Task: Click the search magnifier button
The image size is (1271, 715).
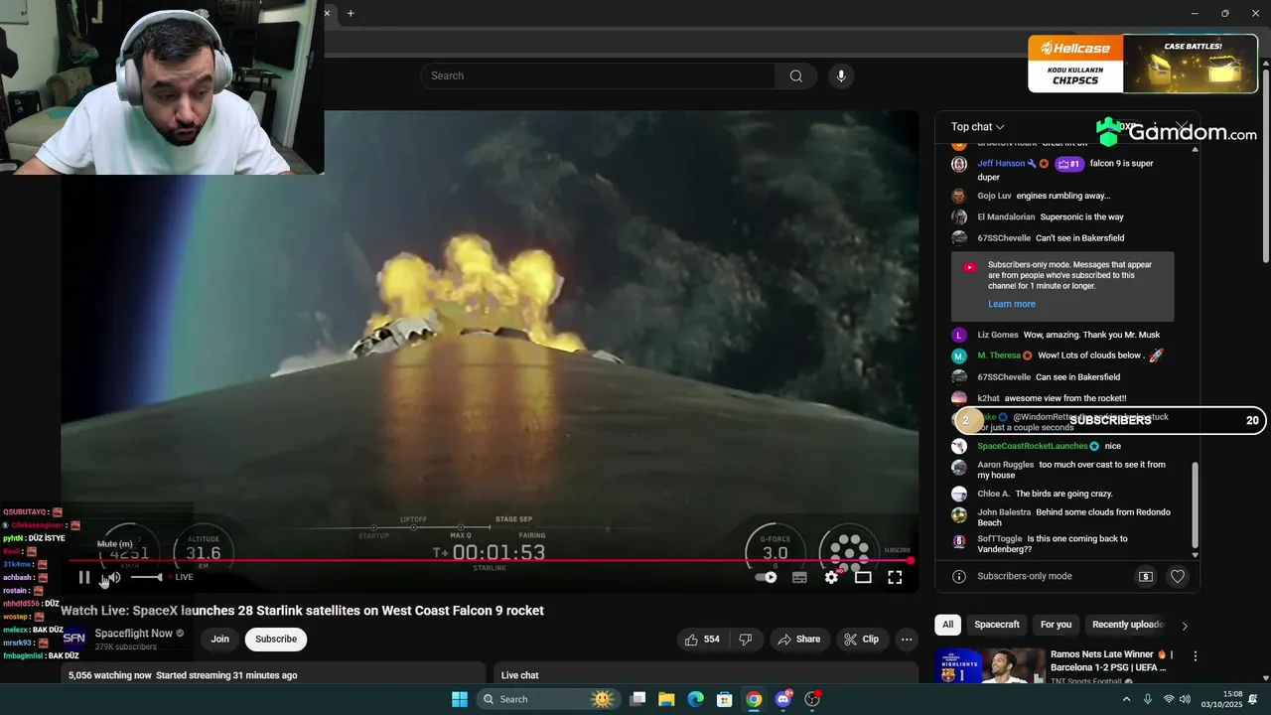Action: click(x=796, y=75)
